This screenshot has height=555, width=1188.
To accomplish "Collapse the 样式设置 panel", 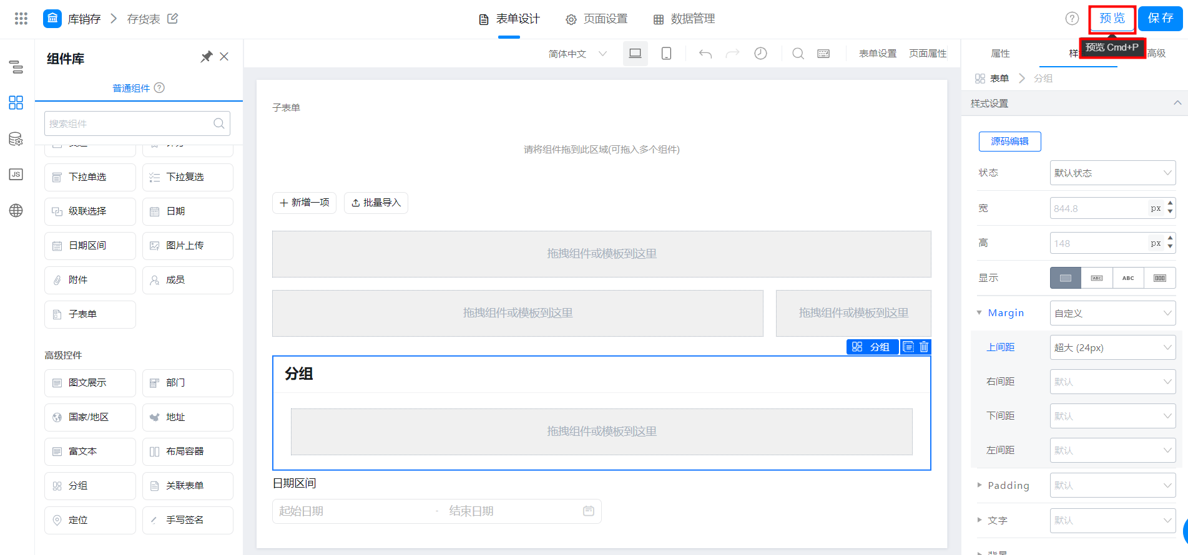I will pyautogui.click(x=1177, y=103).
